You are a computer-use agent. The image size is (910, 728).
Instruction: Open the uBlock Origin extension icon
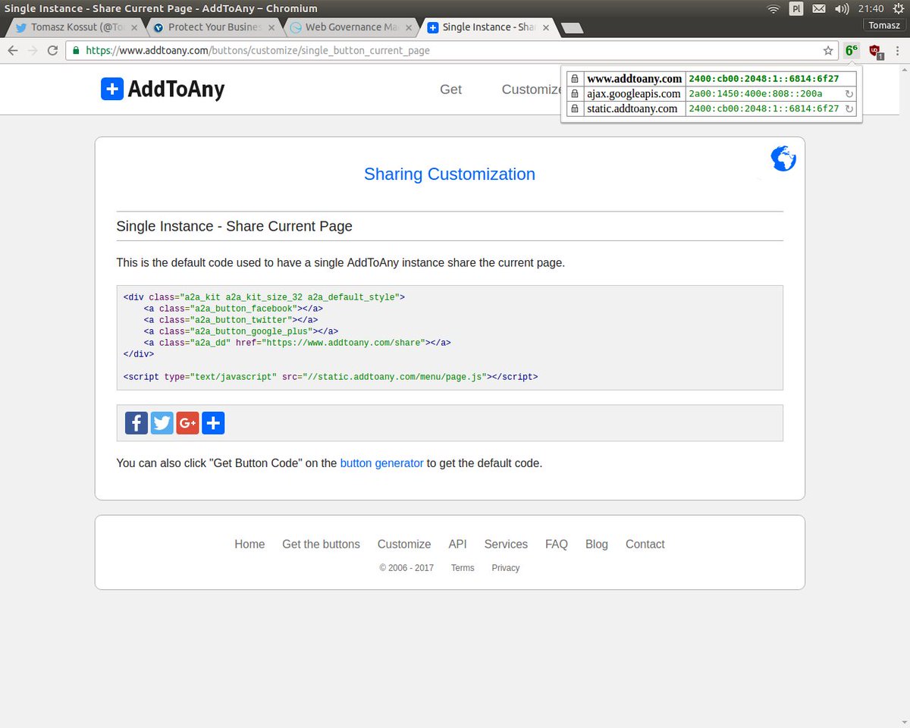coord(876,51)
